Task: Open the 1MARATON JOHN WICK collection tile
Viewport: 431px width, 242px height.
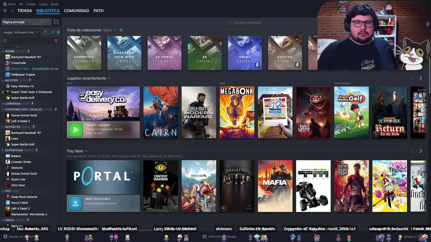Action: click(124, 53)
